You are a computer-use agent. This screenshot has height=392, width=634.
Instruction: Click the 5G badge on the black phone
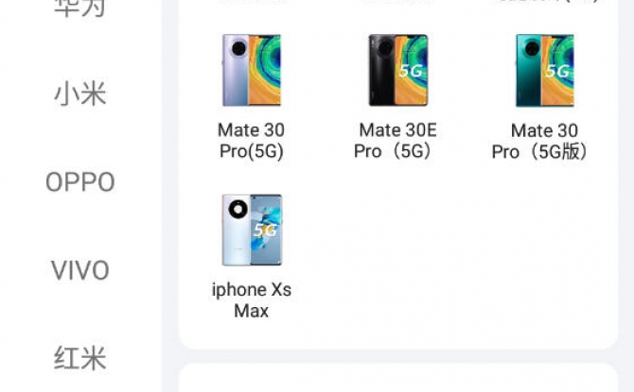[410, 71]
